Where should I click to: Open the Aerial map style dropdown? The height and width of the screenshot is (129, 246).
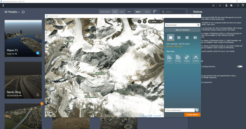click(x=155, y=21)
